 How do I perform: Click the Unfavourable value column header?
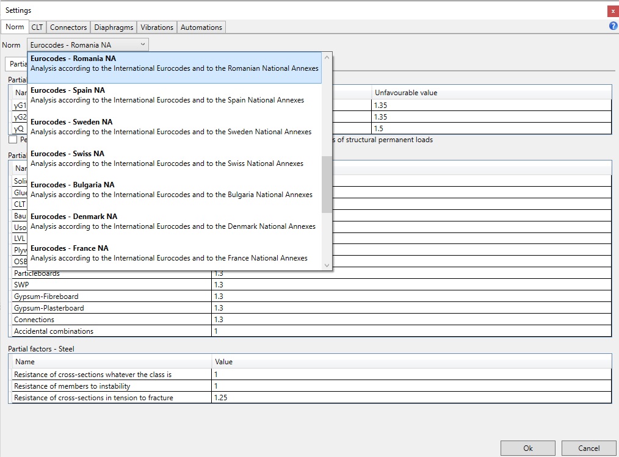[491, 93]
